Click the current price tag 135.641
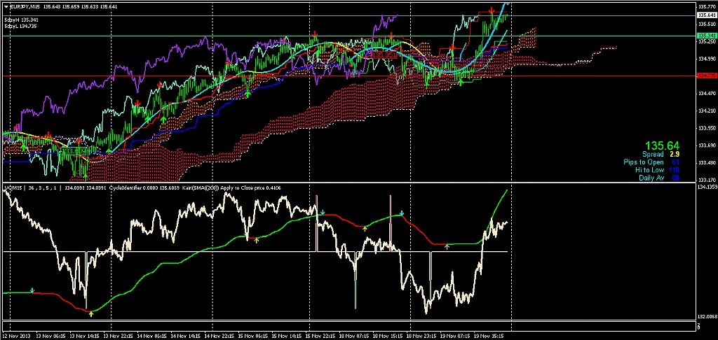 click(705, 15)
